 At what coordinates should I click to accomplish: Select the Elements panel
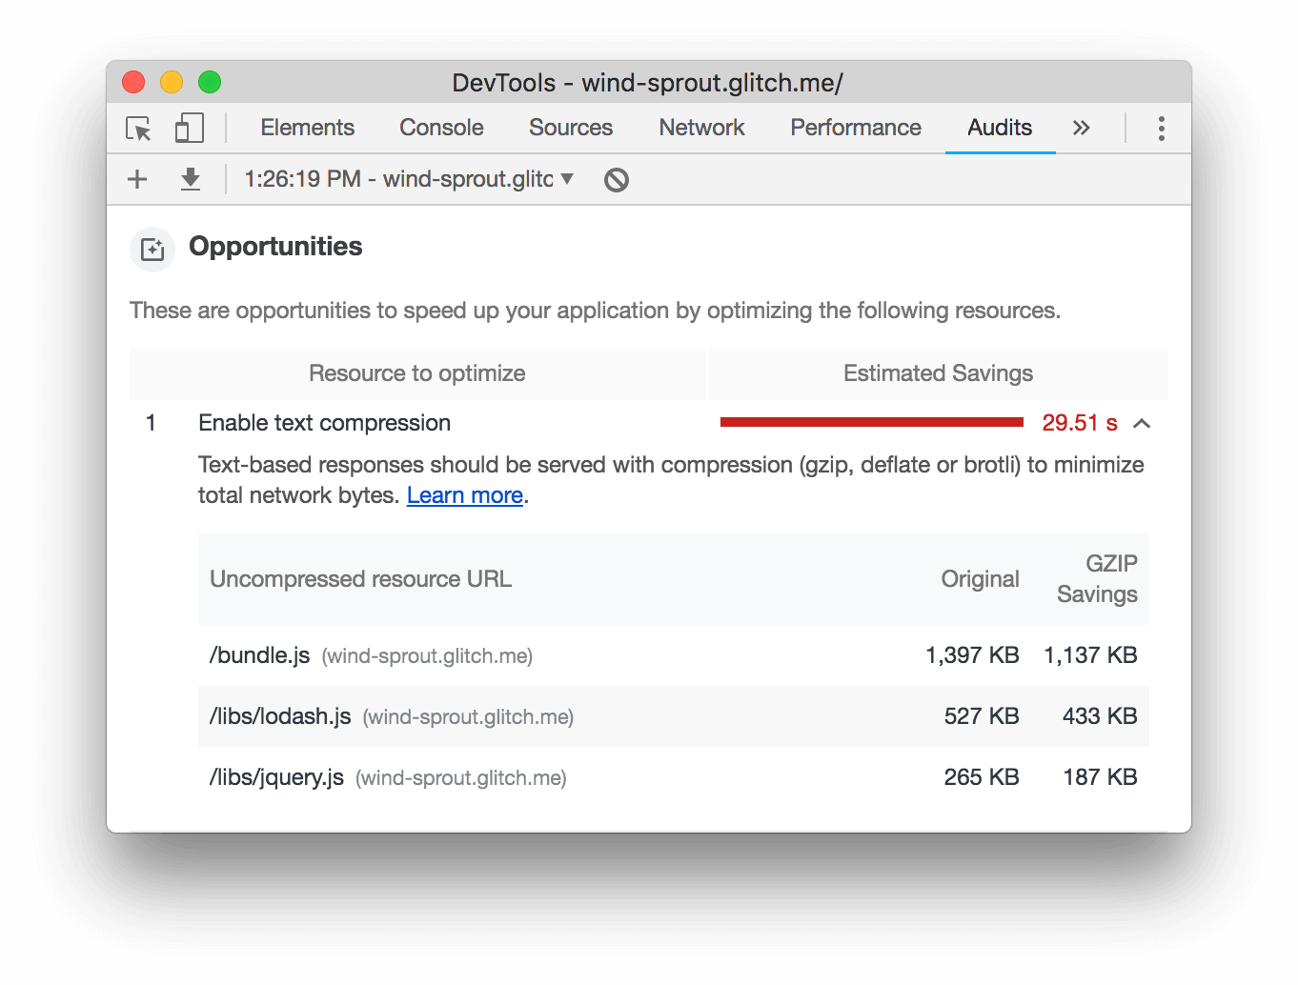click(x=307, y=128)
